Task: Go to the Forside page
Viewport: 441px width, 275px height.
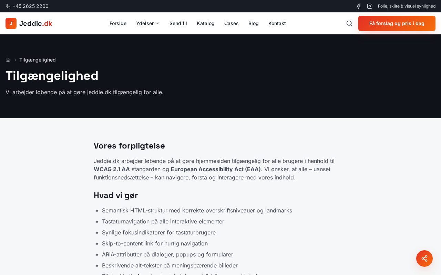Action: click(x=118, y=23)
